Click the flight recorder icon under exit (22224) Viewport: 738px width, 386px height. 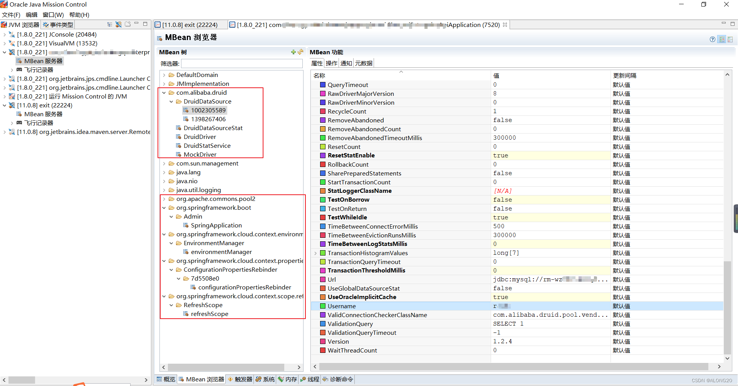[19, 123]
